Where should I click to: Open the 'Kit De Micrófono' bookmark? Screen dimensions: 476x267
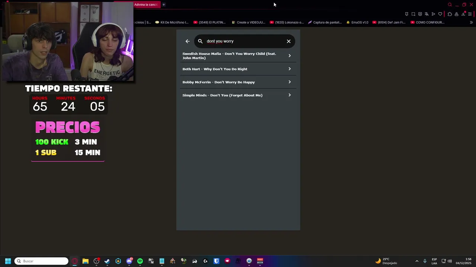tap(172, 22)
